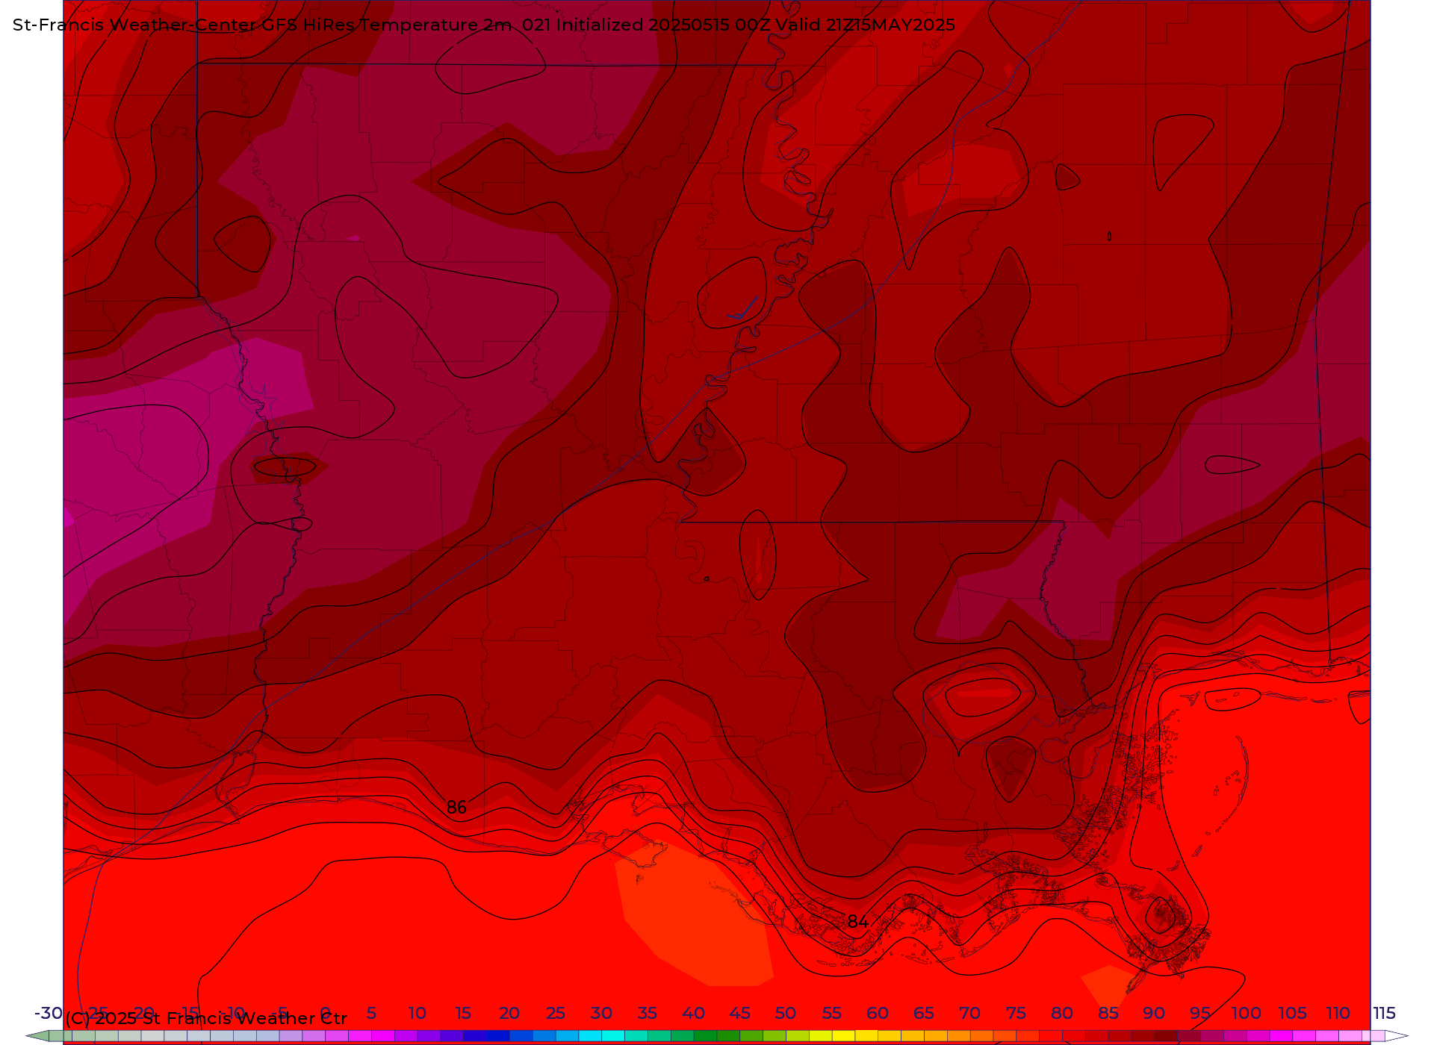Click the 65 label on the color scale
Image resolution: width=1434 pixels, height=1045 pixels.
pos(924,1013)
